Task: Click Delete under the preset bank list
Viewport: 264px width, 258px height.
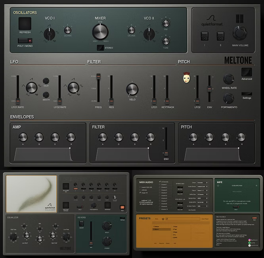Action: 168,243
